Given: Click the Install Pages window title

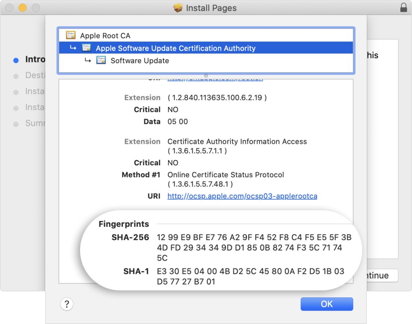Looking at the screenshot, I should point(211,8).
